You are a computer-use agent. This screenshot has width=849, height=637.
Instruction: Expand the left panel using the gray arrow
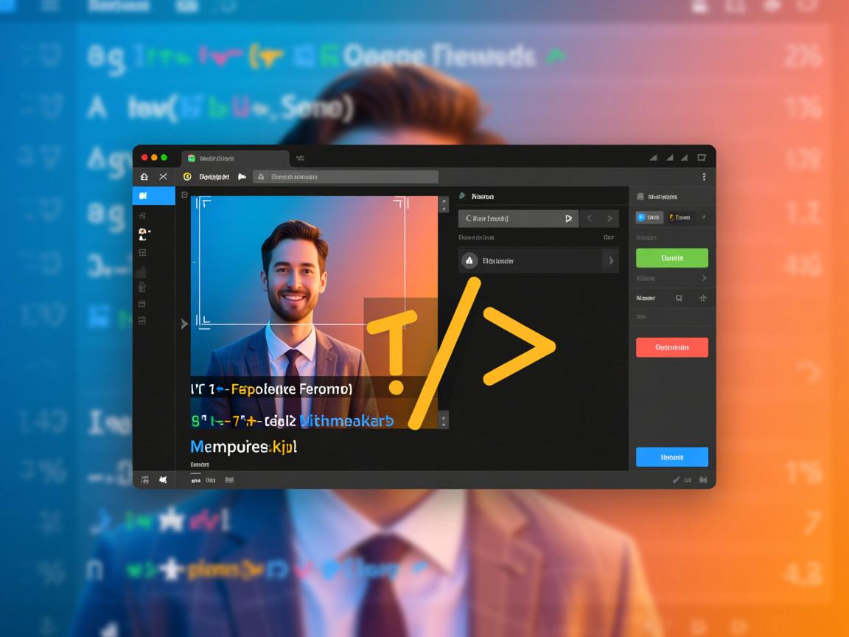pyautogui.click(x=184, y=324)
